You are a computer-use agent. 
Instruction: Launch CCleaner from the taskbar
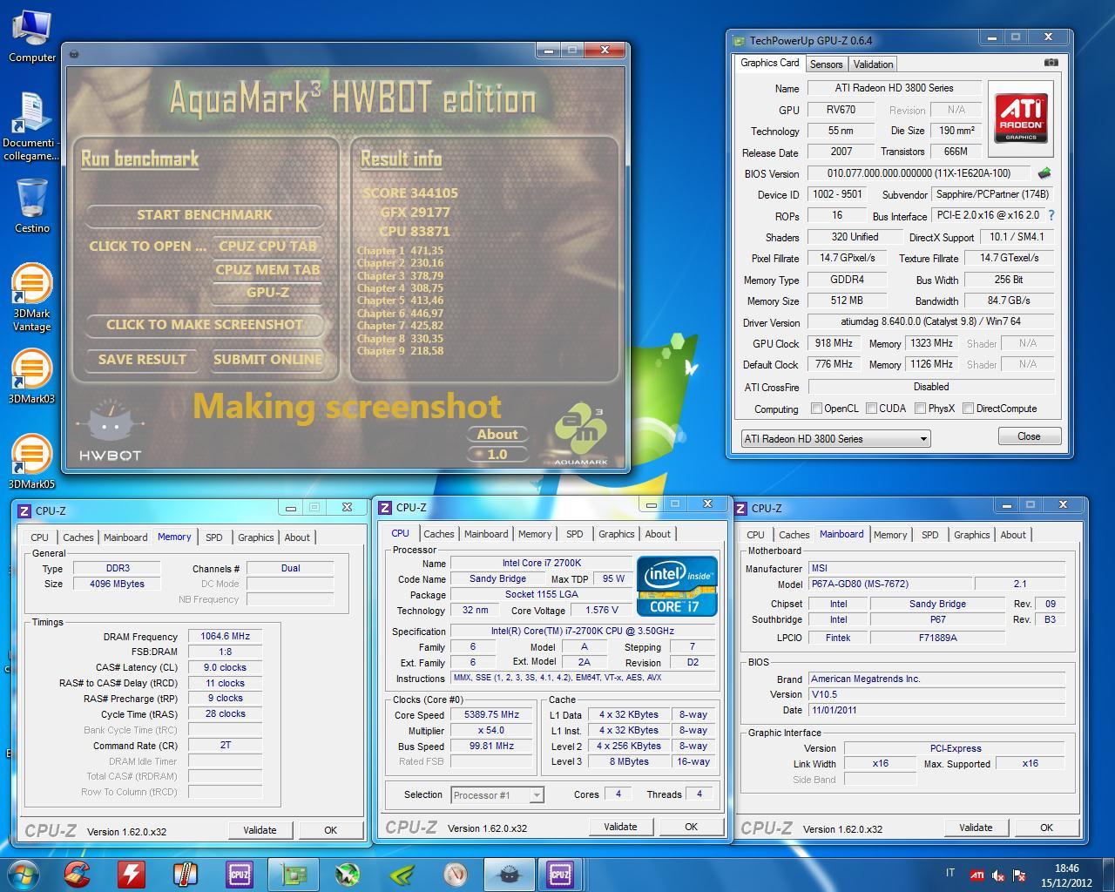[x=78, y=874]
